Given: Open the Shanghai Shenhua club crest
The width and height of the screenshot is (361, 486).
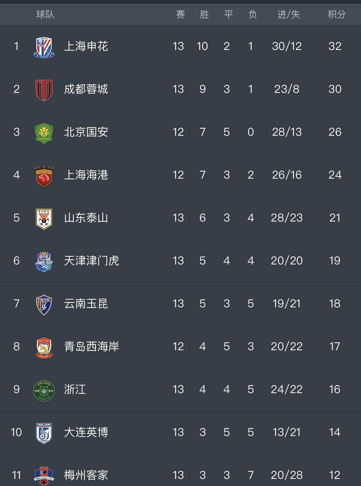Looking at the screenshot, I should 44,47.
